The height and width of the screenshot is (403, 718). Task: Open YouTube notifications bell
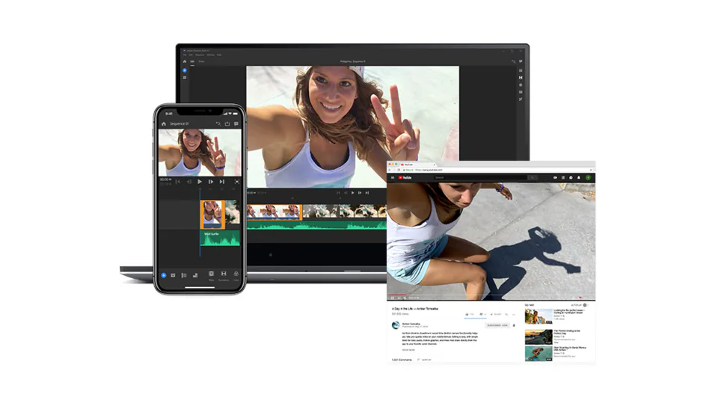tap(579, 178)
